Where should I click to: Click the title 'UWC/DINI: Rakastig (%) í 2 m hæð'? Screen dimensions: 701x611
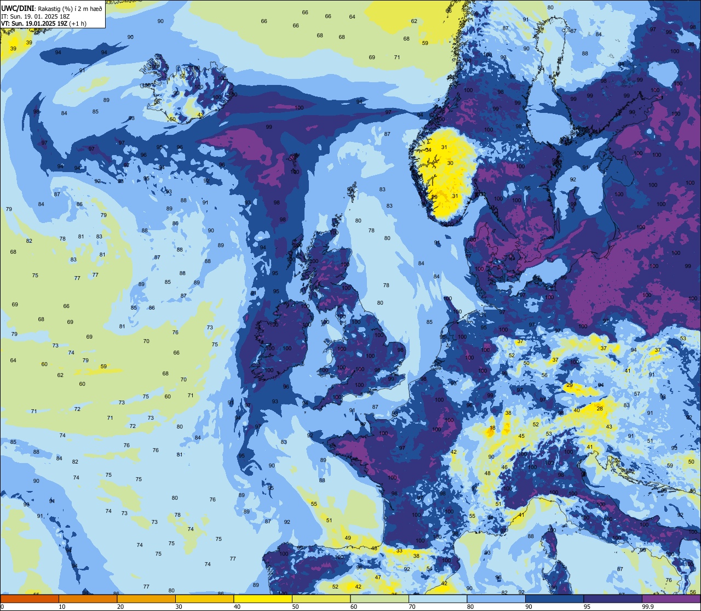(51, 9)
